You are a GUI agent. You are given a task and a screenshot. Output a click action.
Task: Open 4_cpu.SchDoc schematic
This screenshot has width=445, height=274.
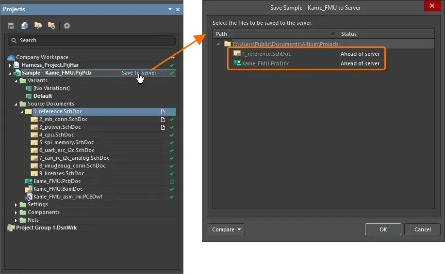56,135
